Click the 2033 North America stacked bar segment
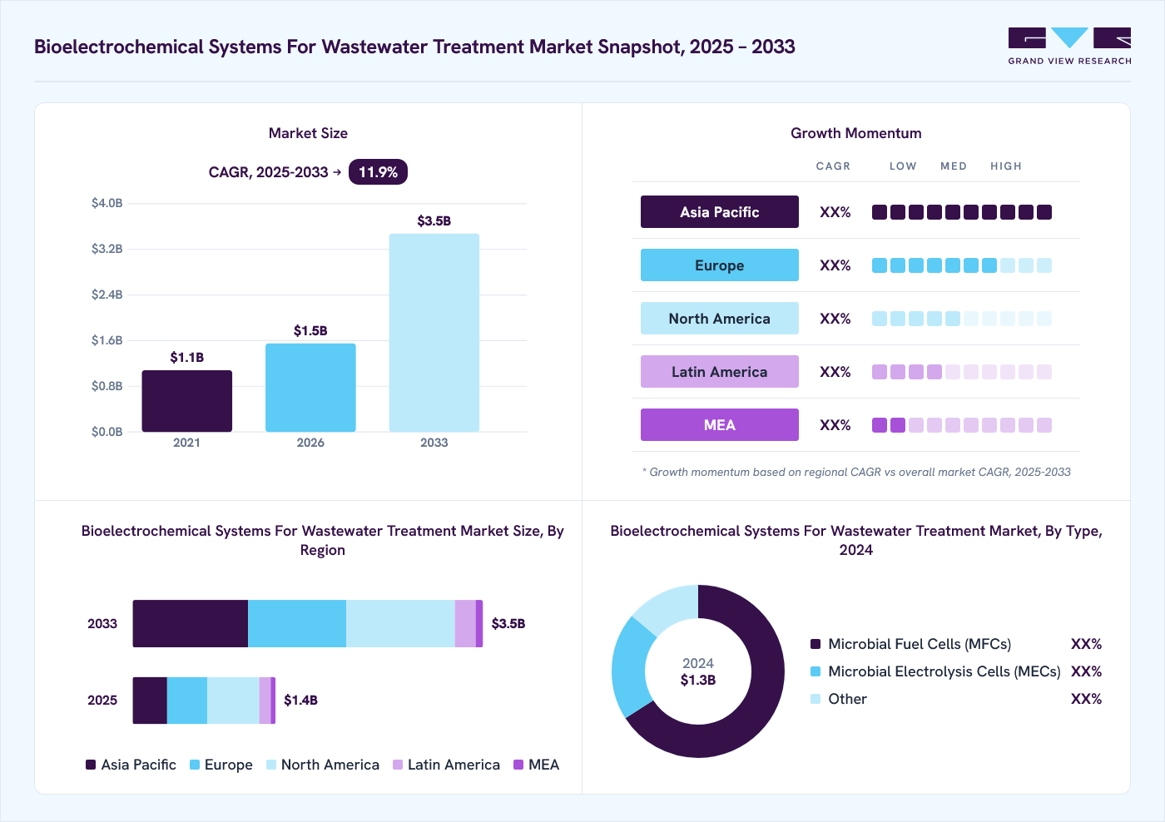This screenshot has height=822, width=1165. click(400, 623)
